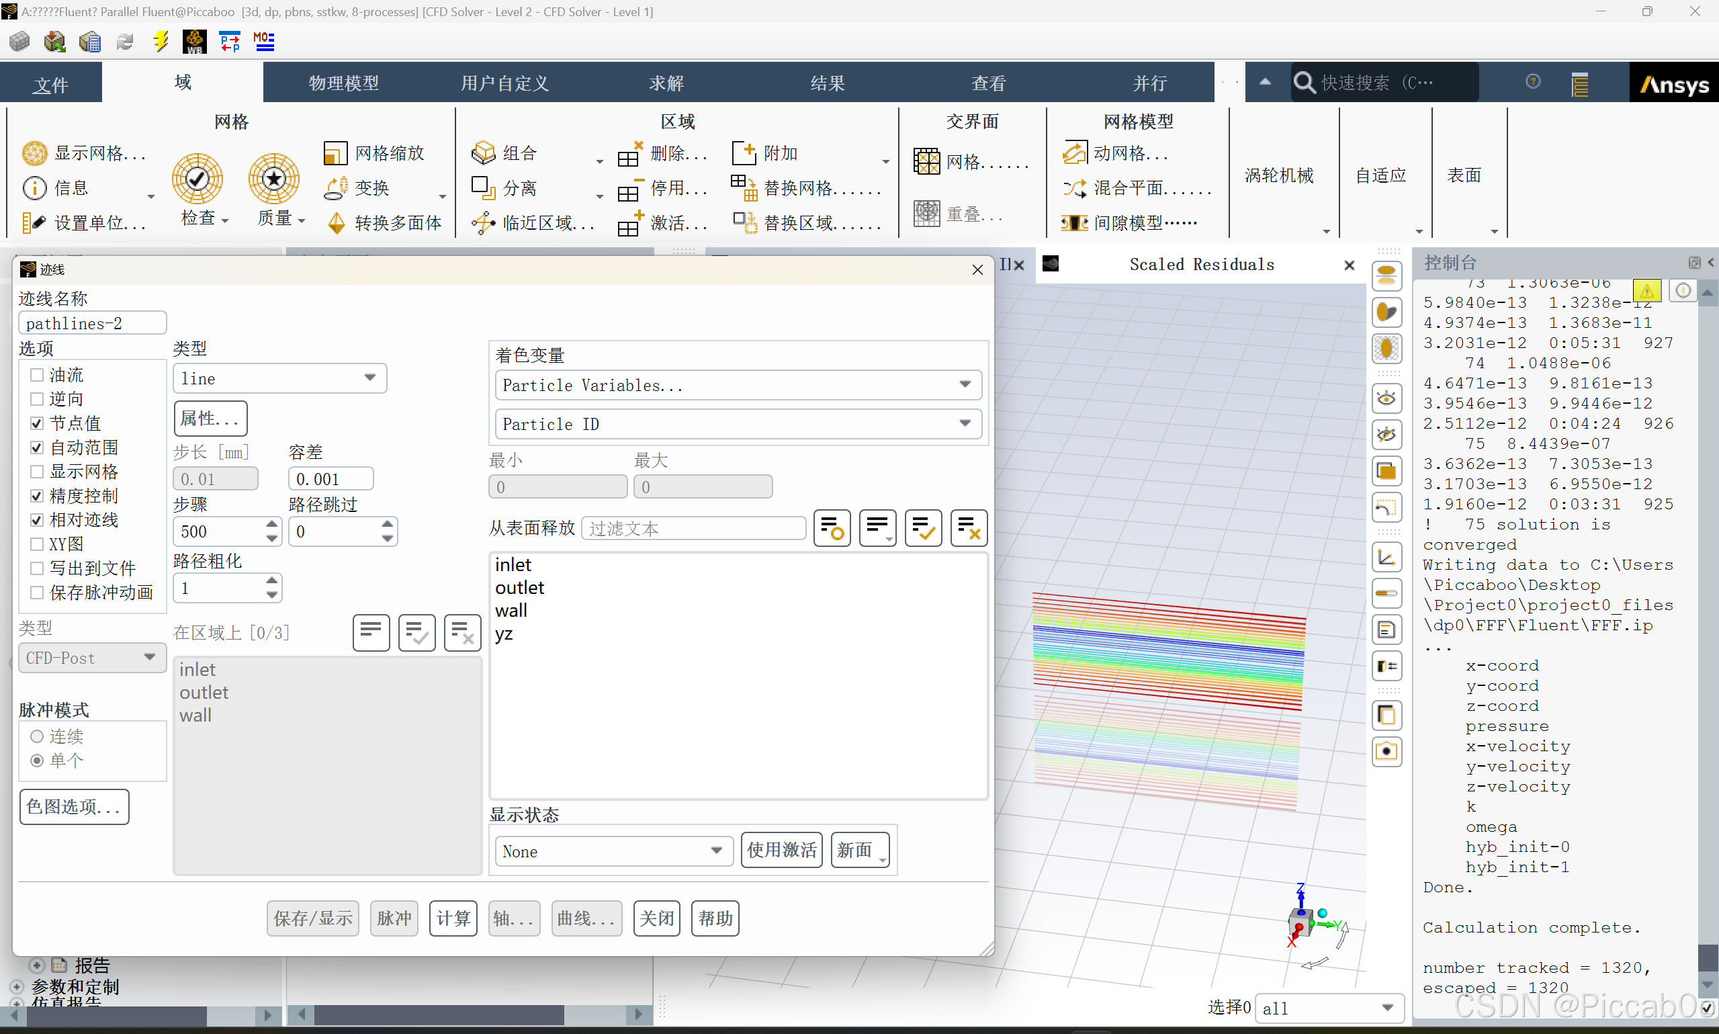Open the 结果 ribbon tab
This screenshot has width=1719, height=1034.
tap(827, 83)
